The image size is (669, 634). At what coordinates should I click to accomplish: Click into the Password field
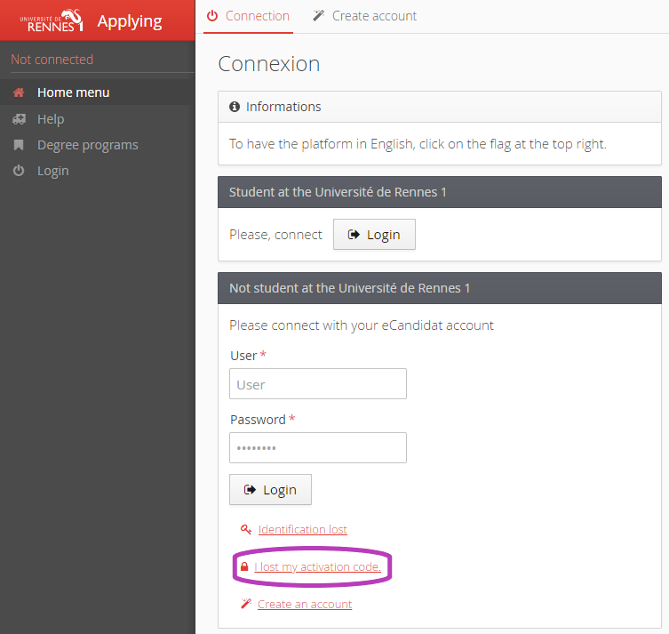(x=317, y=448)
